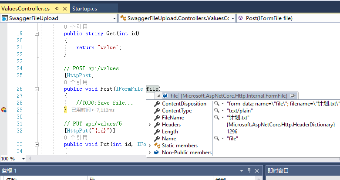Close the ValuesController.cs tab
Viewport: 340px width, 180px height.
[64, 9]
